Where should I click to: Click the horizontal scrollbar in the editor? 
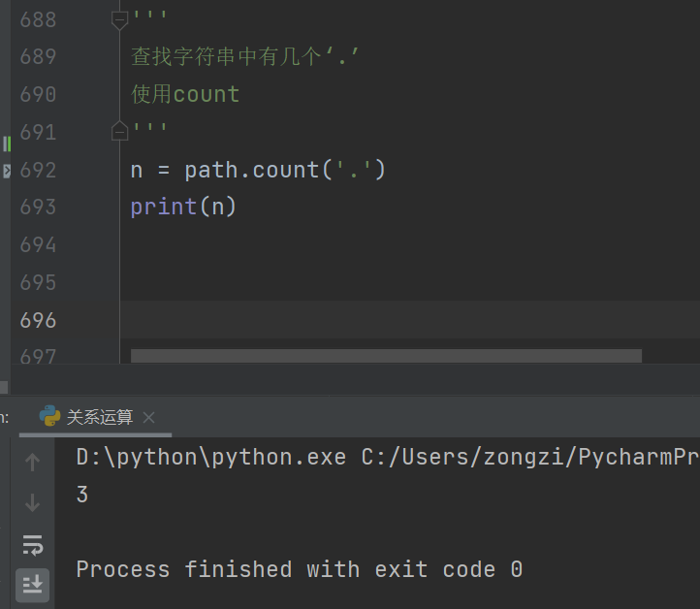click(x=386, y=356)
